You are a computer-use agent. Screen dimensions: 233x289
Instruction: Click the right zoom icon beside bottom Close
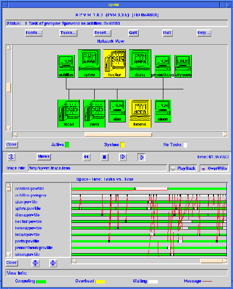point(53,263)
